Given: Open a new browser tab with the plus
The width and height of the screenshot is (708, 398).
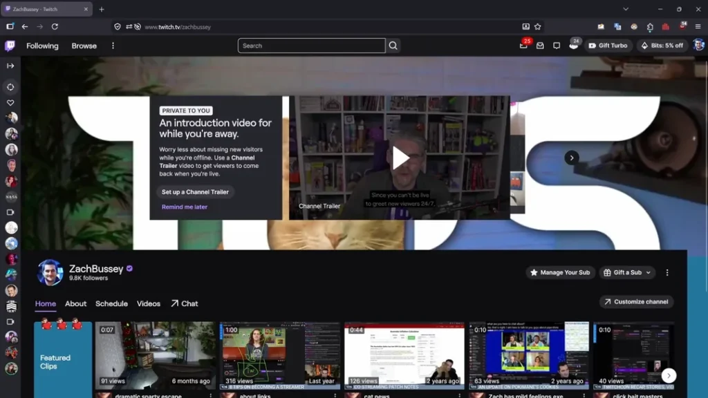Looking at the screenshot, I should click(102, 9).
